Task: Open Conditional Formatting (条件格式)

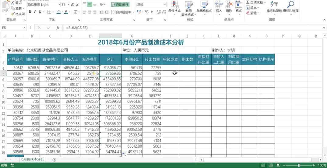Action: pyautogui.click(x=174, y=8)
